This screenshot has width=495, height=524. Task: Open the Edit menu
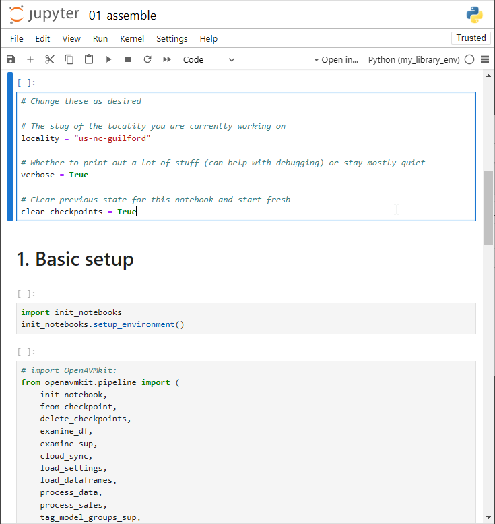click(42, 38)
